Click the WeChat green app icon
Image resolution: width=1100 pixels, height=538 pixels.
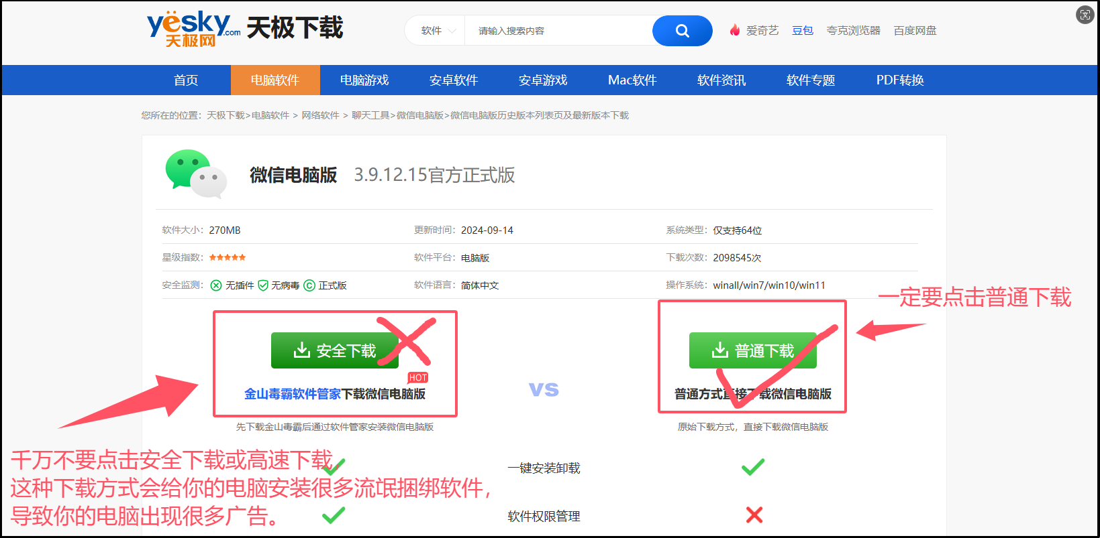(195, 174)
